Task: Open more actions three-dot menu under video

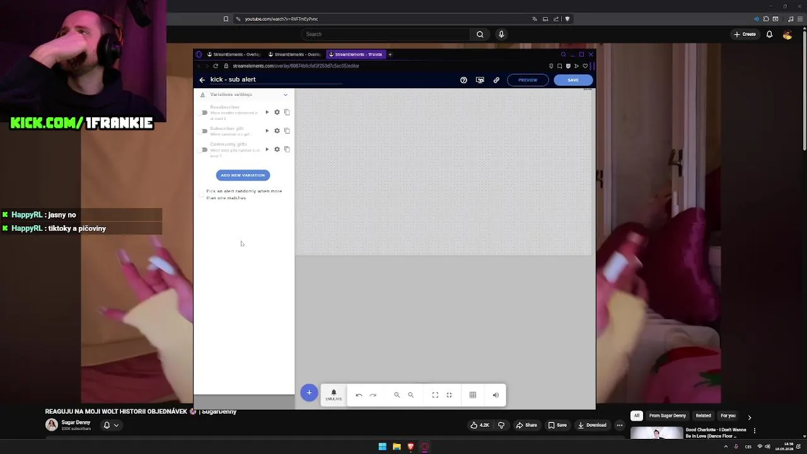Action: (x=619, y=425)
